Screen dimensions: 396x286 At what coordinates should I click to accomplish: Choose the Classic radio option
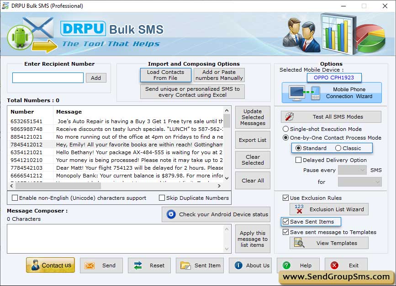pyautogui.click(x=338, y=148)
